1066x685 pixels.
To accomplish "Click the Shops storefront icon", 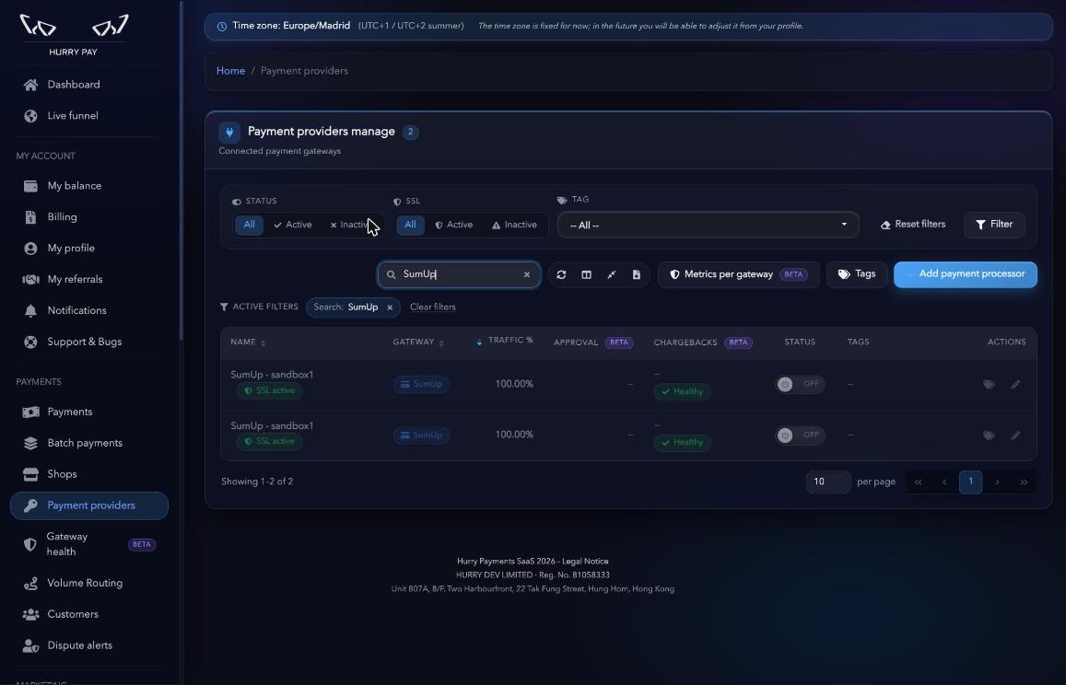I will click(30, 474).
